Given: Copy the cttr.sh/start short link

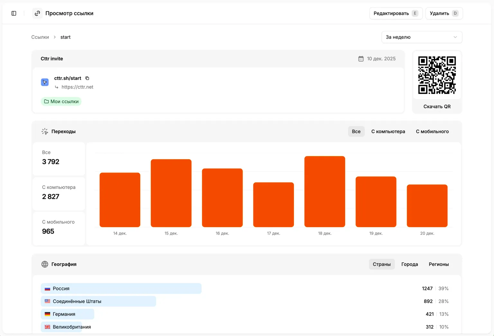Looking at the screenshot, I should (87, 78).
